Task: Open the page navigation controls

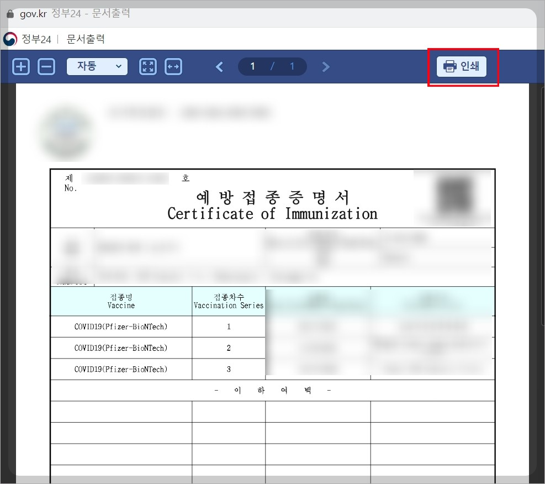Action: point(272,66)
